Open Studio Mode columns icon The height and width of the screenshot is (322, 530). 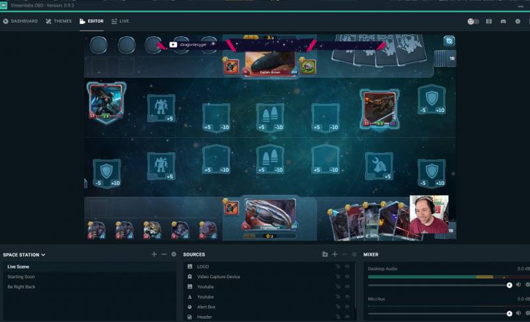489,21
